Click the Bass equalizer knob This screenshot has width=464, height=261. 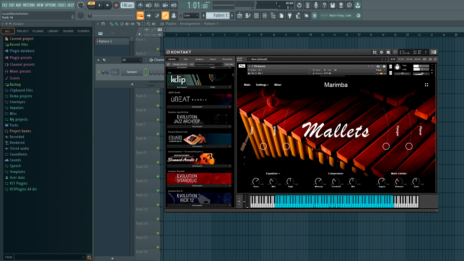pyautogui.click(x=256, y=181)
